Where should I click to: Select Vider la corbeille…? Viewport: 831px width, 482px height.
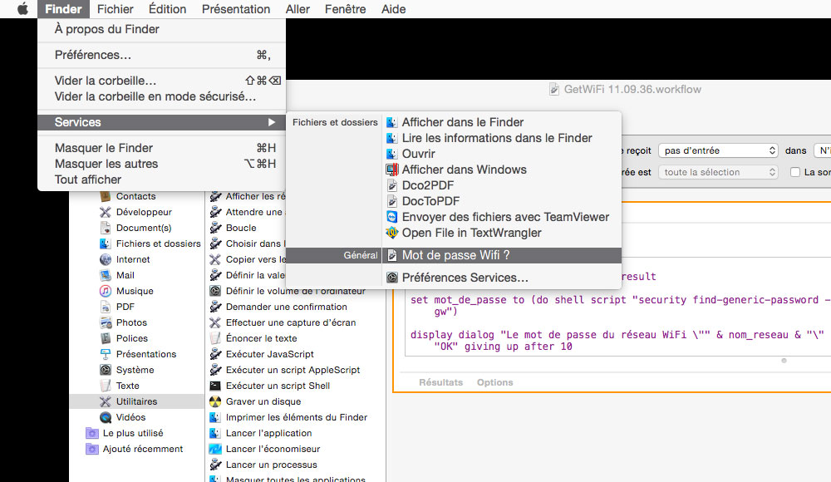click(162, 81)
